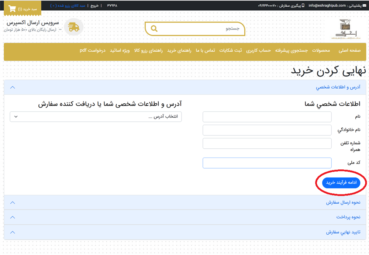
Task: Click into the نام input field
Action: point(267,117)
